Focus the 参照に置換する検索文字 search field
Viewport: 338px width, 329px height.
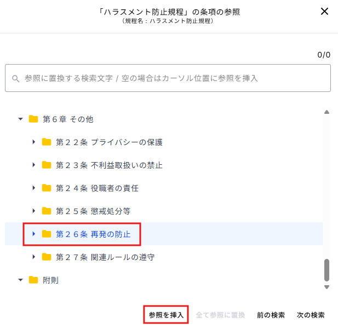tap(168, 78)
